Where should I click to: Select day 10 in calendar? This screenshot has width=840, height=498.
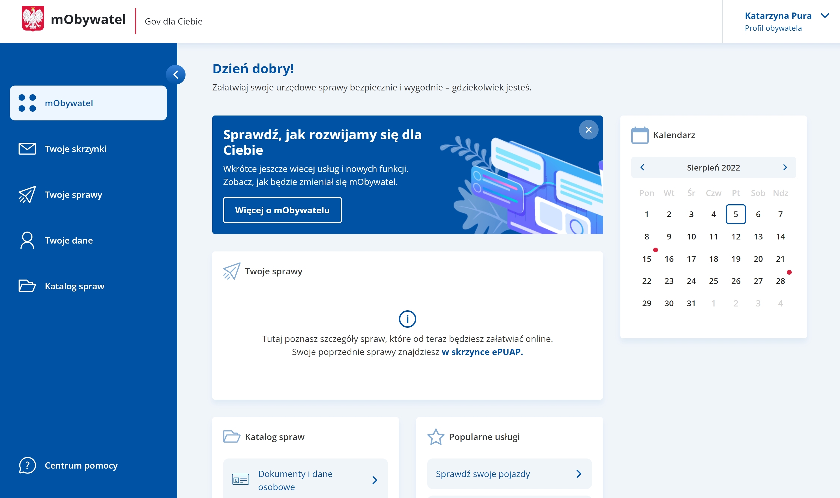click(x=691, y=236)
